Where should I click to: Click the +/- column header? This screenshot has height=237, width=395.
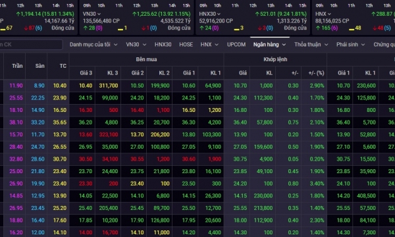click(295, 73)
